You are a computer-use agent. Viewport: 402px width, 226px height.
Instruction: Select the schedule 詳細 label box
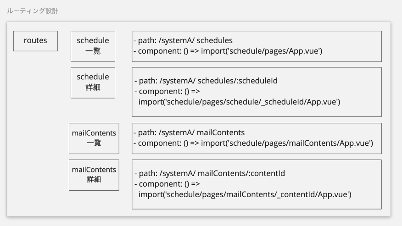(93, 82)
